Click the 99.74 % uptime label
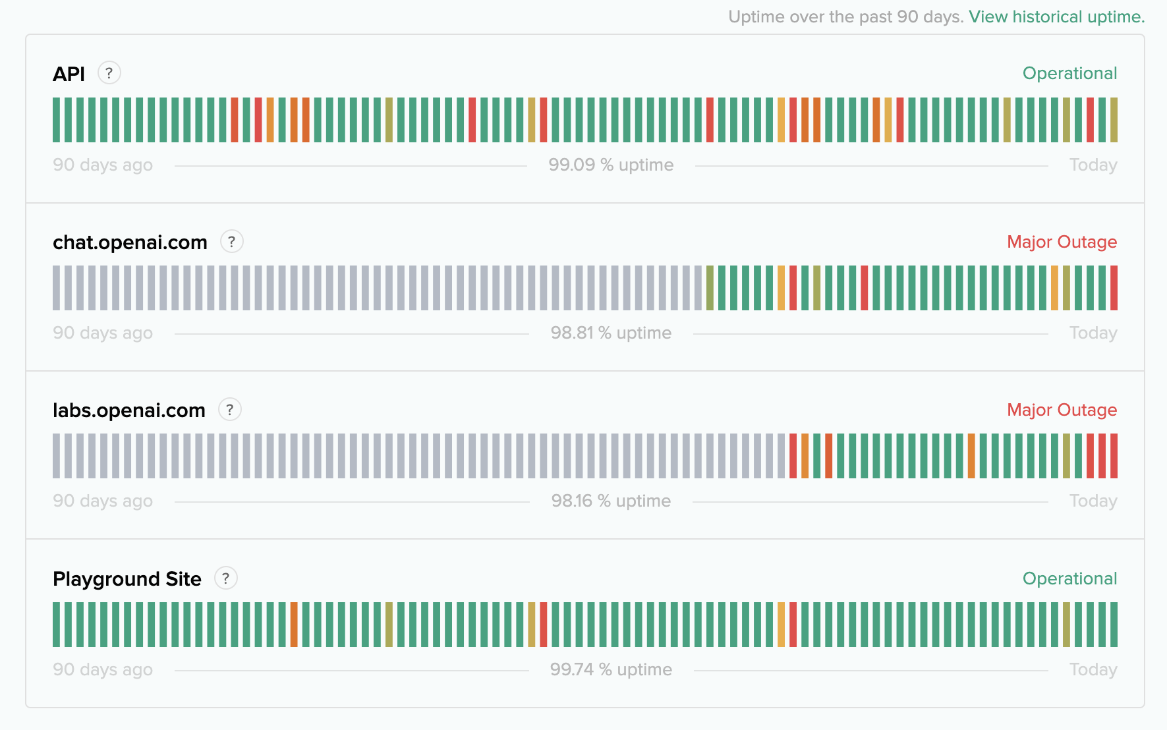 coord(611,669)
